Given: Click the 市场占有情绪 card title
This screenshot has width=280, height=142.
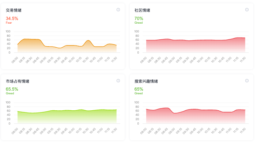Looking at the screenshot, I should [x=18, y=81].
